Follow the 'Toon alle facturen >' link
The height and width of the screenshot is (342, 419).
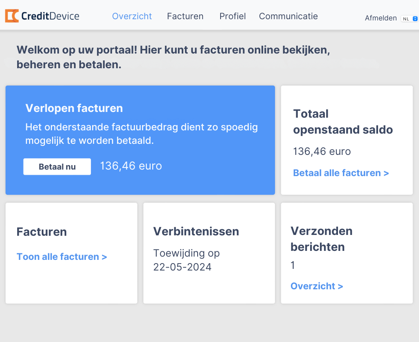tap(62, 257)
